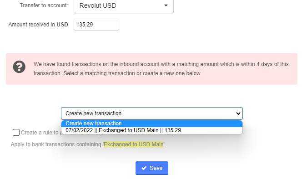Save the transfer transaction
This screenshot has height=180, width=307.
[x=152, y=168]
